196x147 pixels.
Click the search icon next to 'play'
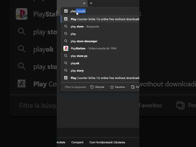click(66, 33)
